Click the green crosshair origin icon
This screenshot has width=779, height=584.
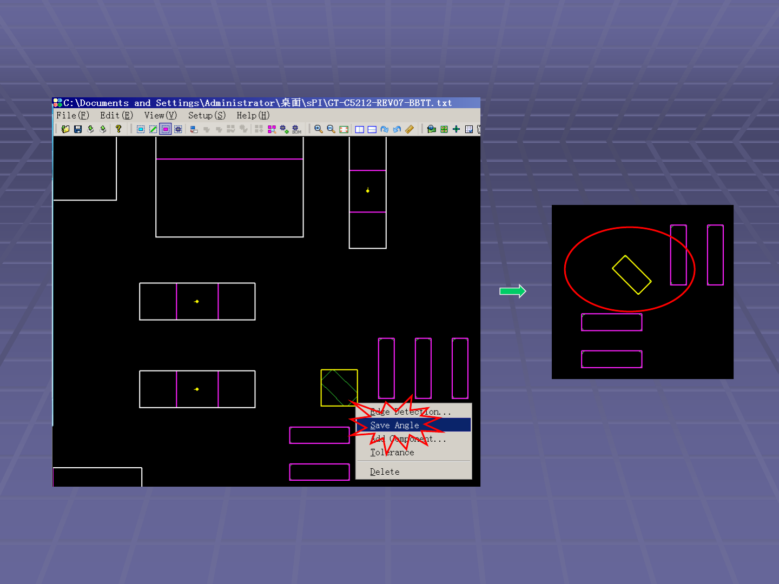pos(457,129)
